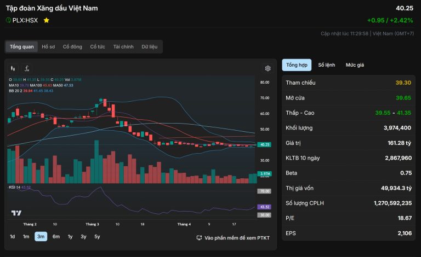The width and height of the screenshot is (421, 257).
Task: Click Số lượng CPLH value 1,270,592,235
Action: click(393, 203)
